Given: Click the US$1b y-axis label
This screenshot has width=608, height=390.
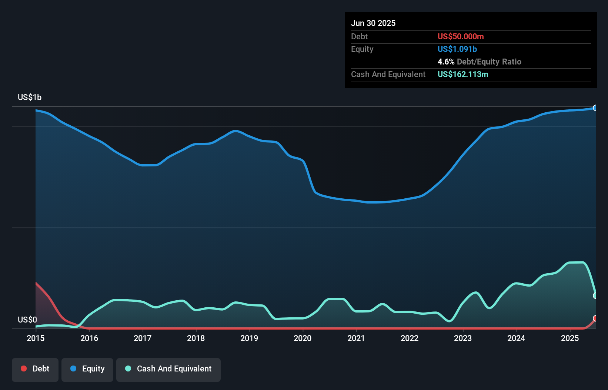Looking at the screenshot, I should tap(30, 97).
